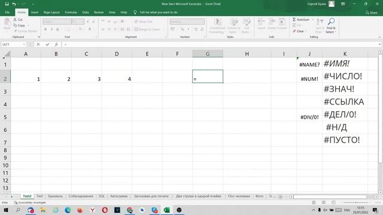Click the Paste clipboard icon
The height and width of the screenshot is (215, 383).
click(x=7, y=22)
